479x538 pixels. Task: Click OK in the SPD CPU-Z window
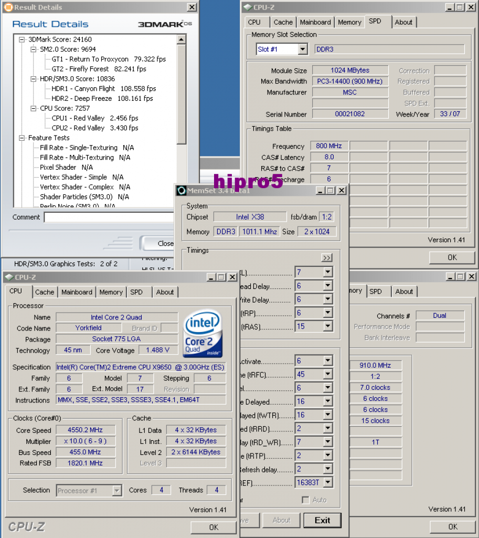click(x=452, y=257)
